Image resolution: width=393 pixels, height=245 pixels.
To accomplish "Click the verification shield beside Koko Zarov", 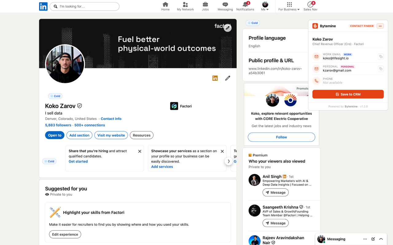I will [x=80, y=106].
